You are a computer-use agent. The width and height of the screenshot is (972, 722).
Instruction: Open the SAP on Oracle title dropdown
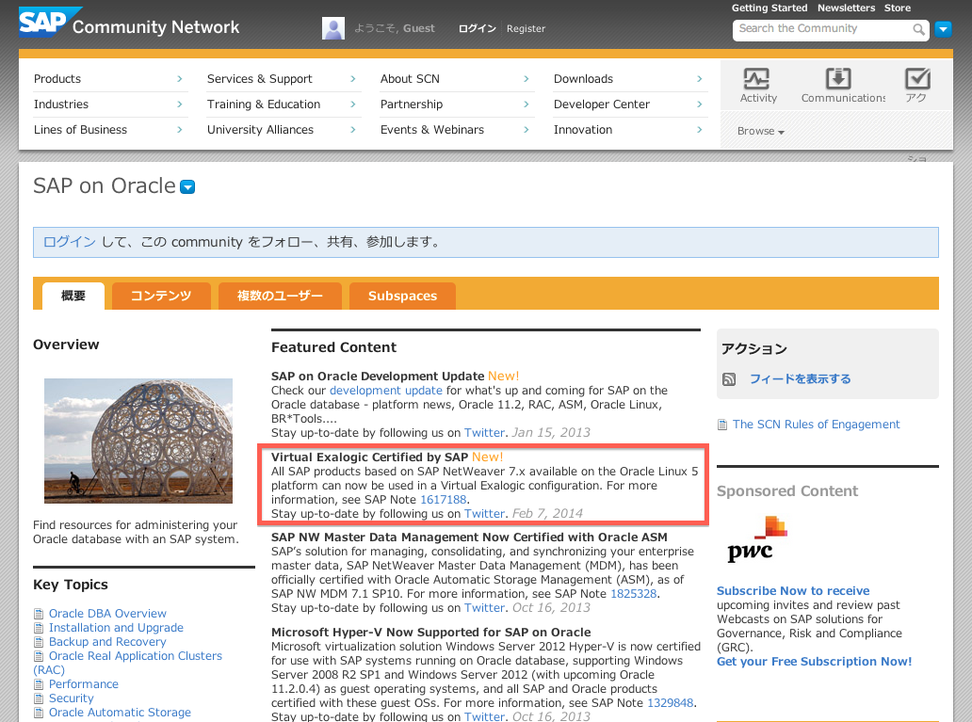tap(187, 186)
